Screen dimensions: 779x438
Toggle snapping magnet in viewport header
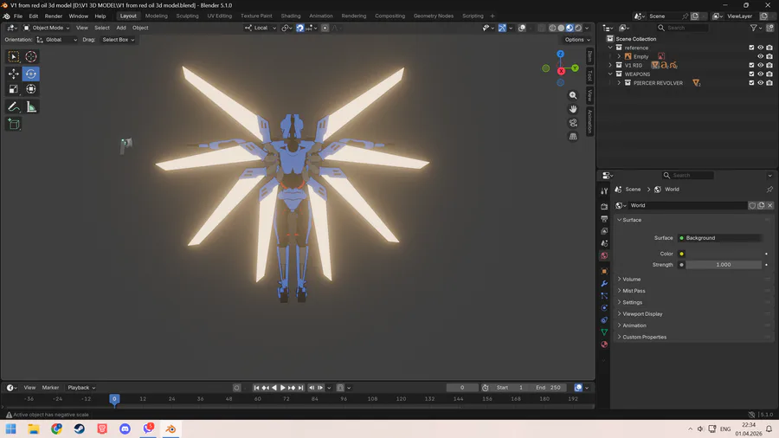tap(300, 28)
